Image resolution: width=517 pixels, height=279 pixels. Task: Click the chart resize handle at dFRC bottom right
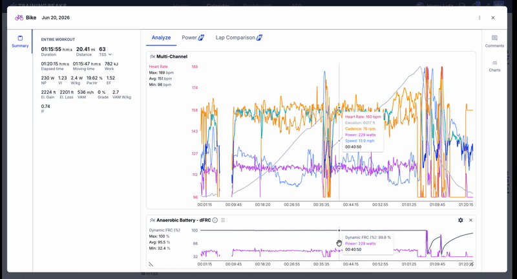pyautogui.click(x=472, y=264)
